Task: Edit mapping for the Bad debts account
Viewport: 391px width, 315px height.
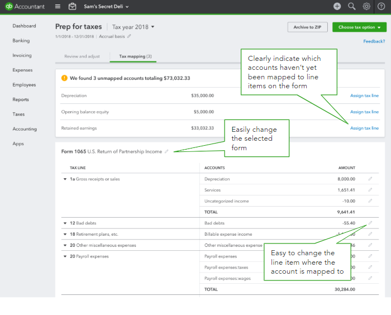Action: [370, 223]
